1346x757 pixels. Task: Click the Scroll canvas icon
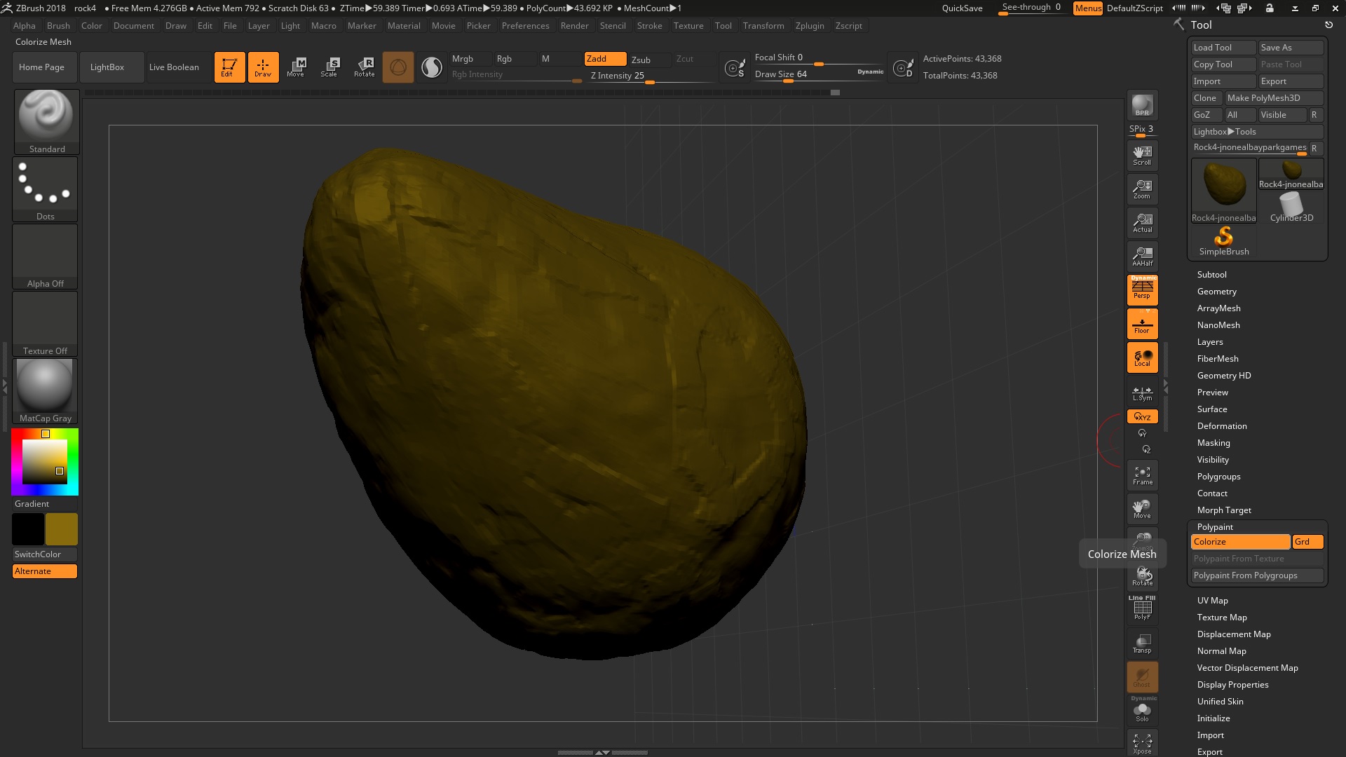[1142, 156]
